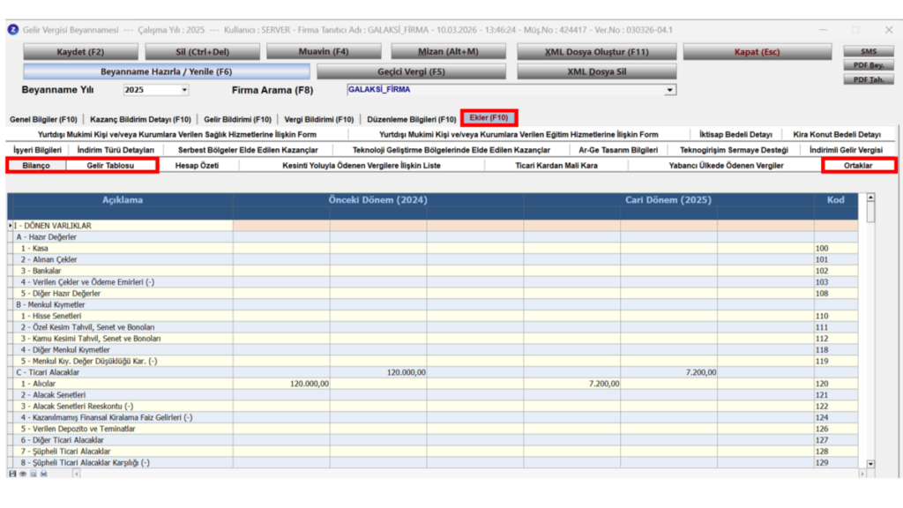903x508 pixels.
Task: Open the Kira Konut Bedeli Detayı tab
Action: tap(837, 134)
